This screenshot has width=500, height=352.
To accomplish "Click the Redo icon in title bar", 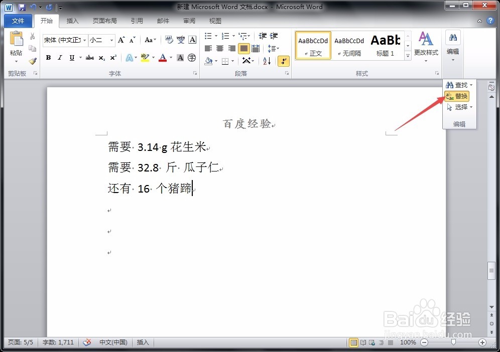I will click(49, 7).
